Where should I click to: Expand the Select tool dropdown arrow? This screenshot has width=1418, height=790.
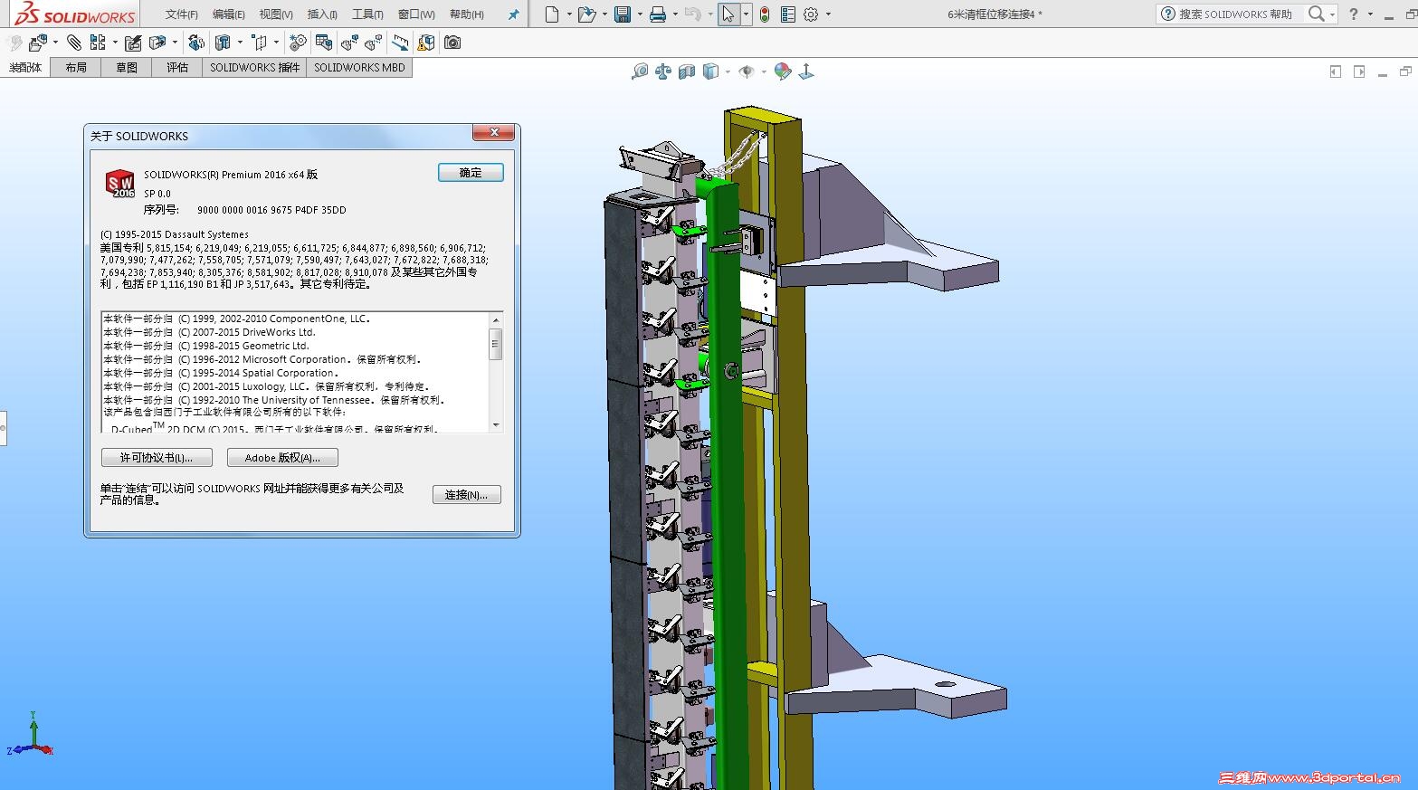[746, 14]
